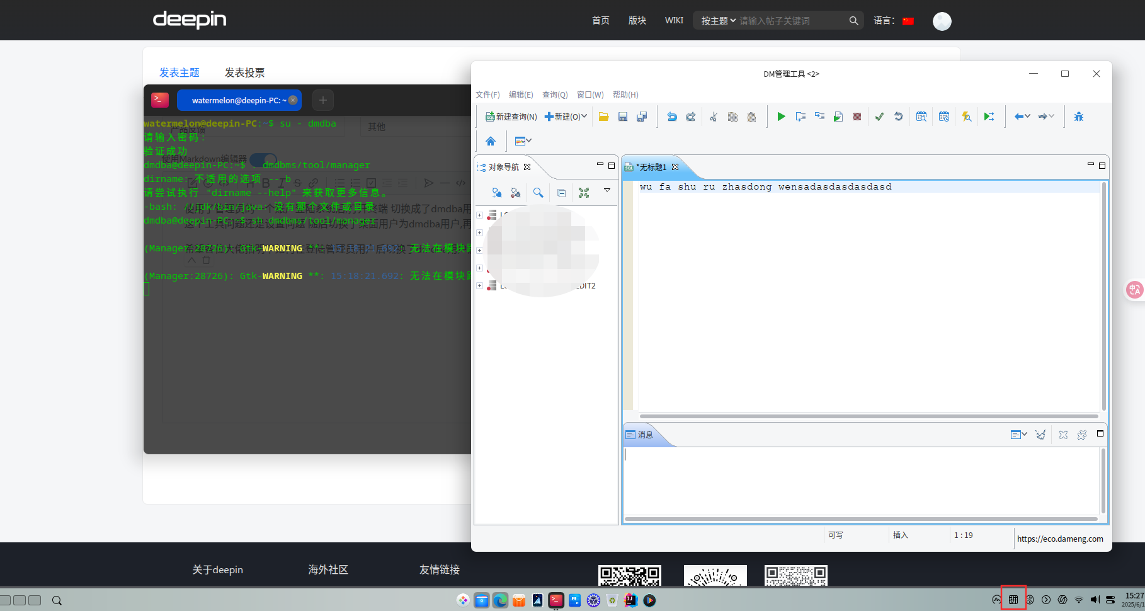1145x611 pixels.
Task: Open the 查询(Q) menu
Action: pos(555,94)
